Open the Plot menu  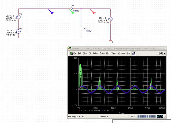pyautogui.click(x=108, y=53)
